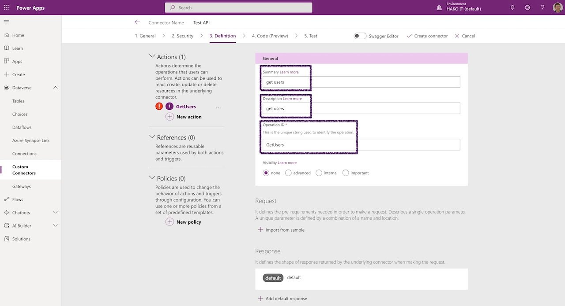Toggle the Swagger Editor switch

tap(360, 36)
